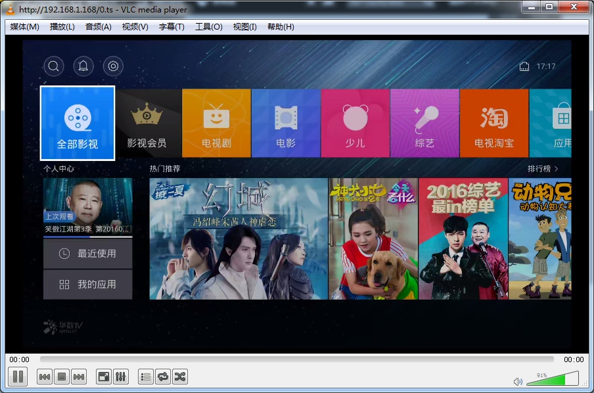Mute audio via the speaker icon
The image size is (594, 393).
pyautogui.click(x=518, y=381)
